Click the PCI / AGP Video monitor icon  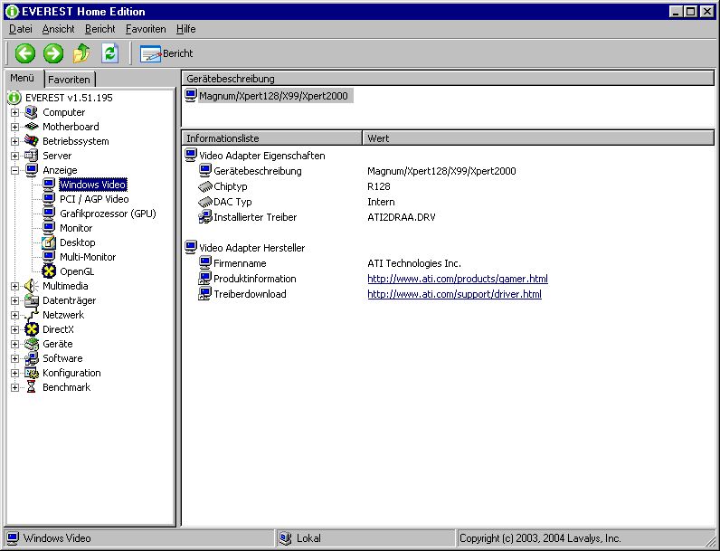[x=49, y=199]
